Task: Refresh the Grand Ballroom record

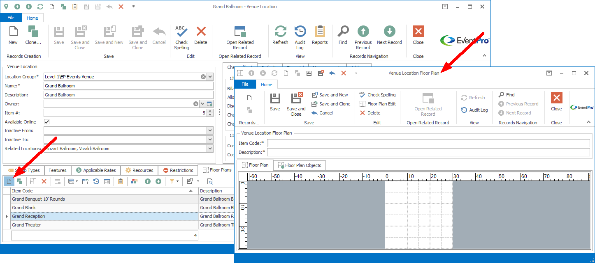Action: 280,36
